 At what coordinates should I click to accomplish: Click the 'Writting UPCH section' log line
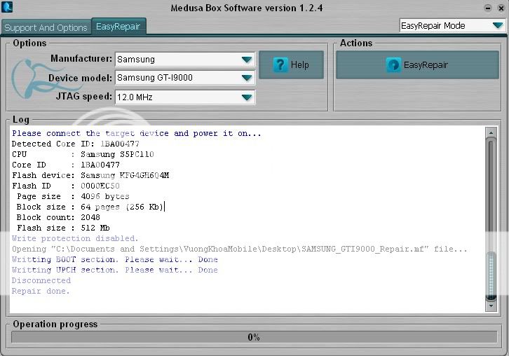coord(115,270)
